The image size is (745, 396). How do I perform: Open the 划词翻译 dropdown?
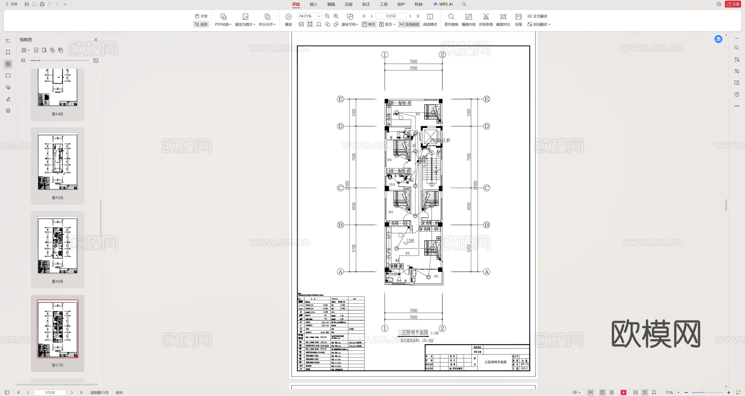pos(538,24)
